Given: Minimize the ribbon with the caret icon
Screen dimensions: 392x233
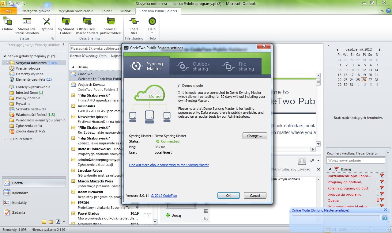Looking at the screenshot, I should click(382, 11).
